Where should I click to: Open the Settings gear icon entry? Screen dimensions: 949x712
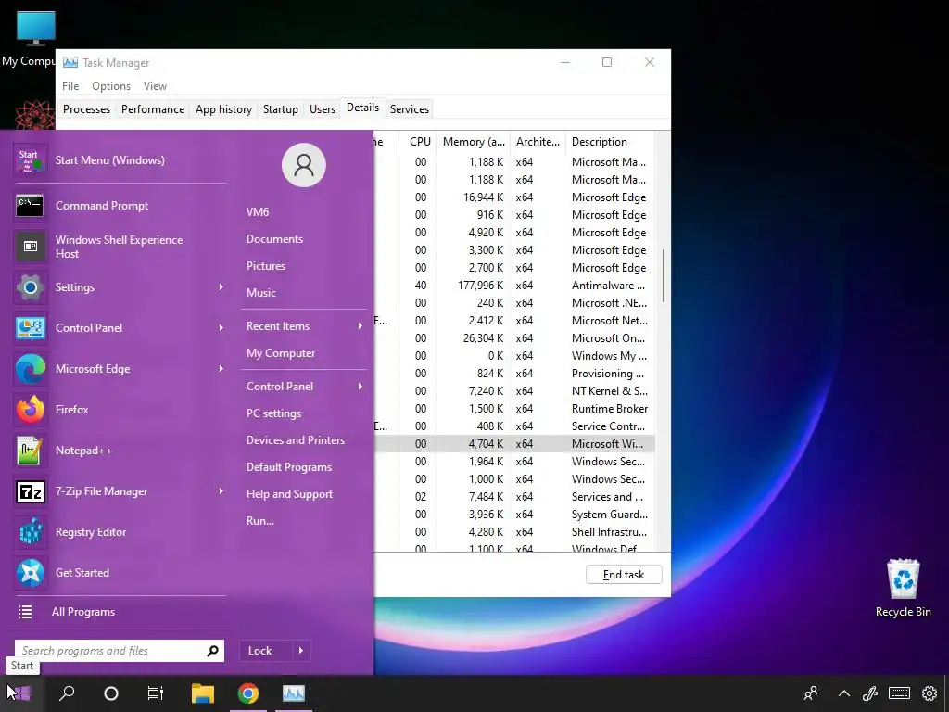31,287
